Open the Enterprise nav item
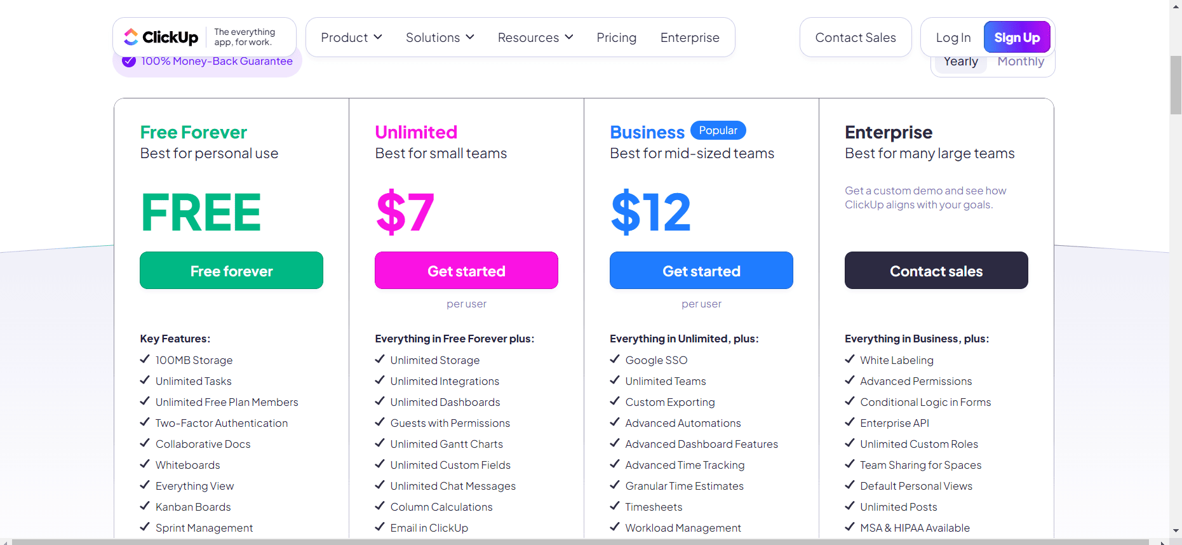1182x545 pixels. [x=690, y=37]
